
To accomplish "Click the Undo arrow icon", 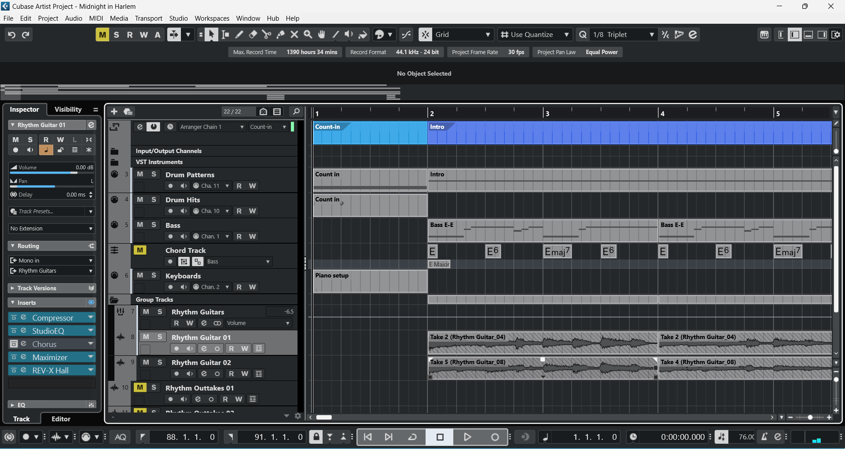I will 12,35.
